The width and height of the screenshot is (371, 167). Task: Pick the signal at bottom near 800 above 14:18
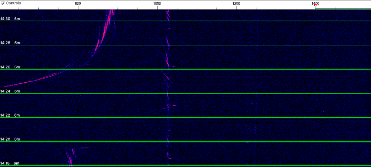pos(70,157)
